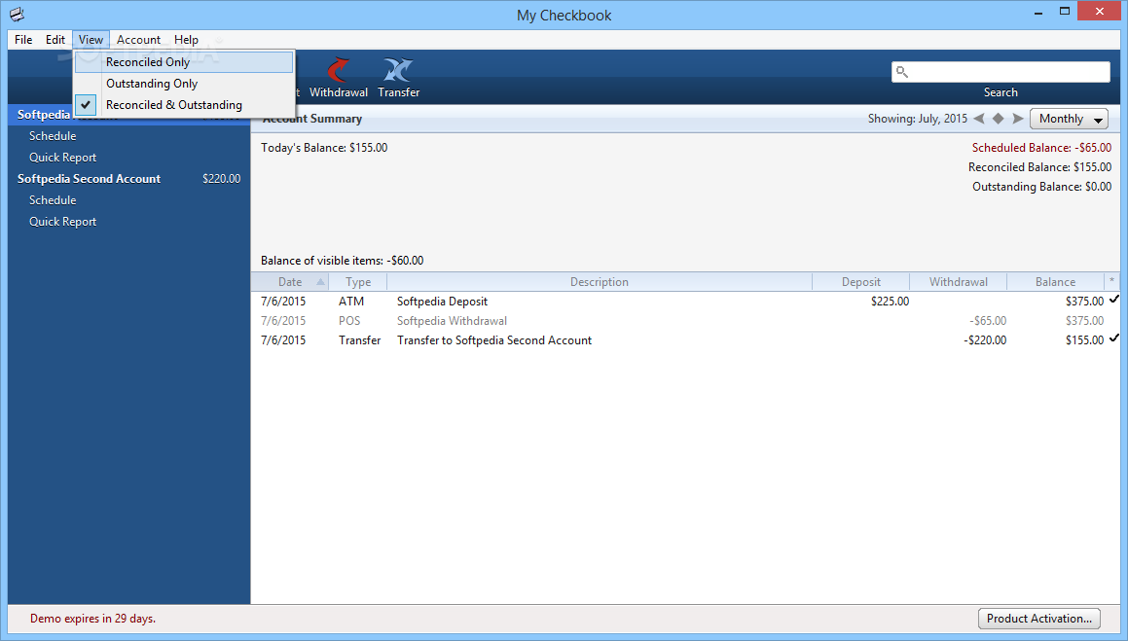Click the $225.00 deposit amount
1128x641 pixels.
890,302
